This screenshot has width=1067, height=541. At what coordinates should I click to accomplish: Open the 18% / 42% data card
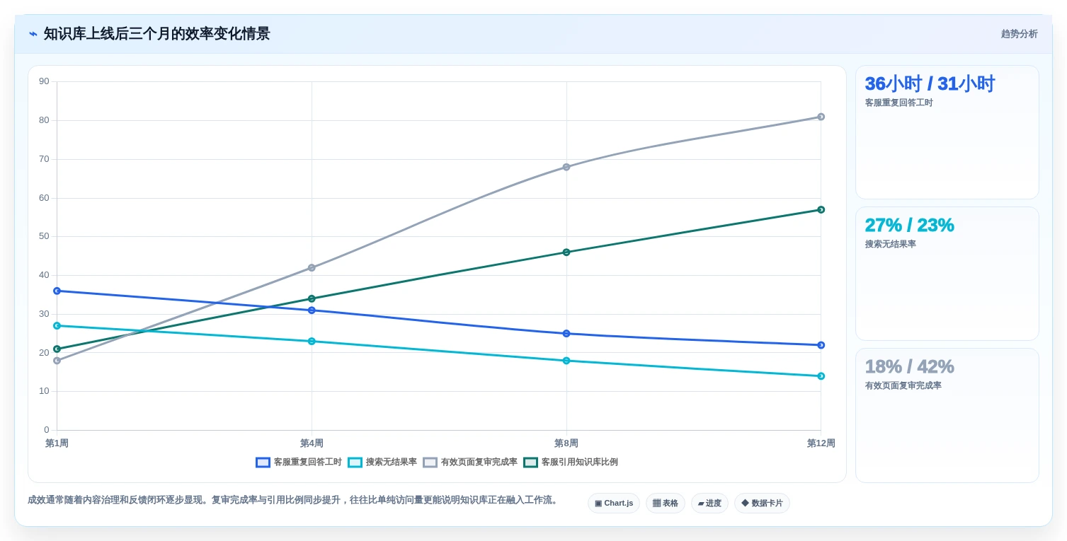coord(947,415)
